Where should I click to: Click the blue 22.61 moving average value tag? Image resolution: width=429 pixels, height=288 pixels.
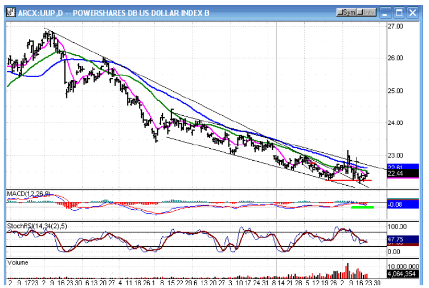(x=403, y=166)
